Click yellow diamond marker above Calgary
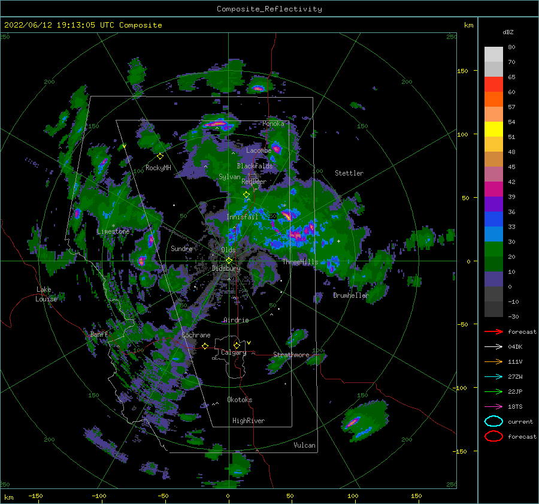 (x=237, y=345)
